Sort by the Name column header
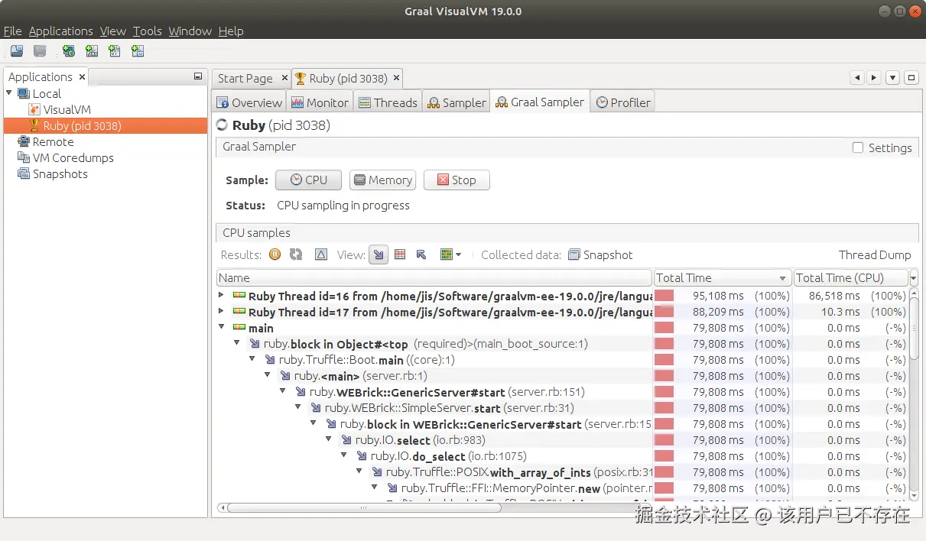Viewport: 926px width, 541px height. (x=434, y=277)
